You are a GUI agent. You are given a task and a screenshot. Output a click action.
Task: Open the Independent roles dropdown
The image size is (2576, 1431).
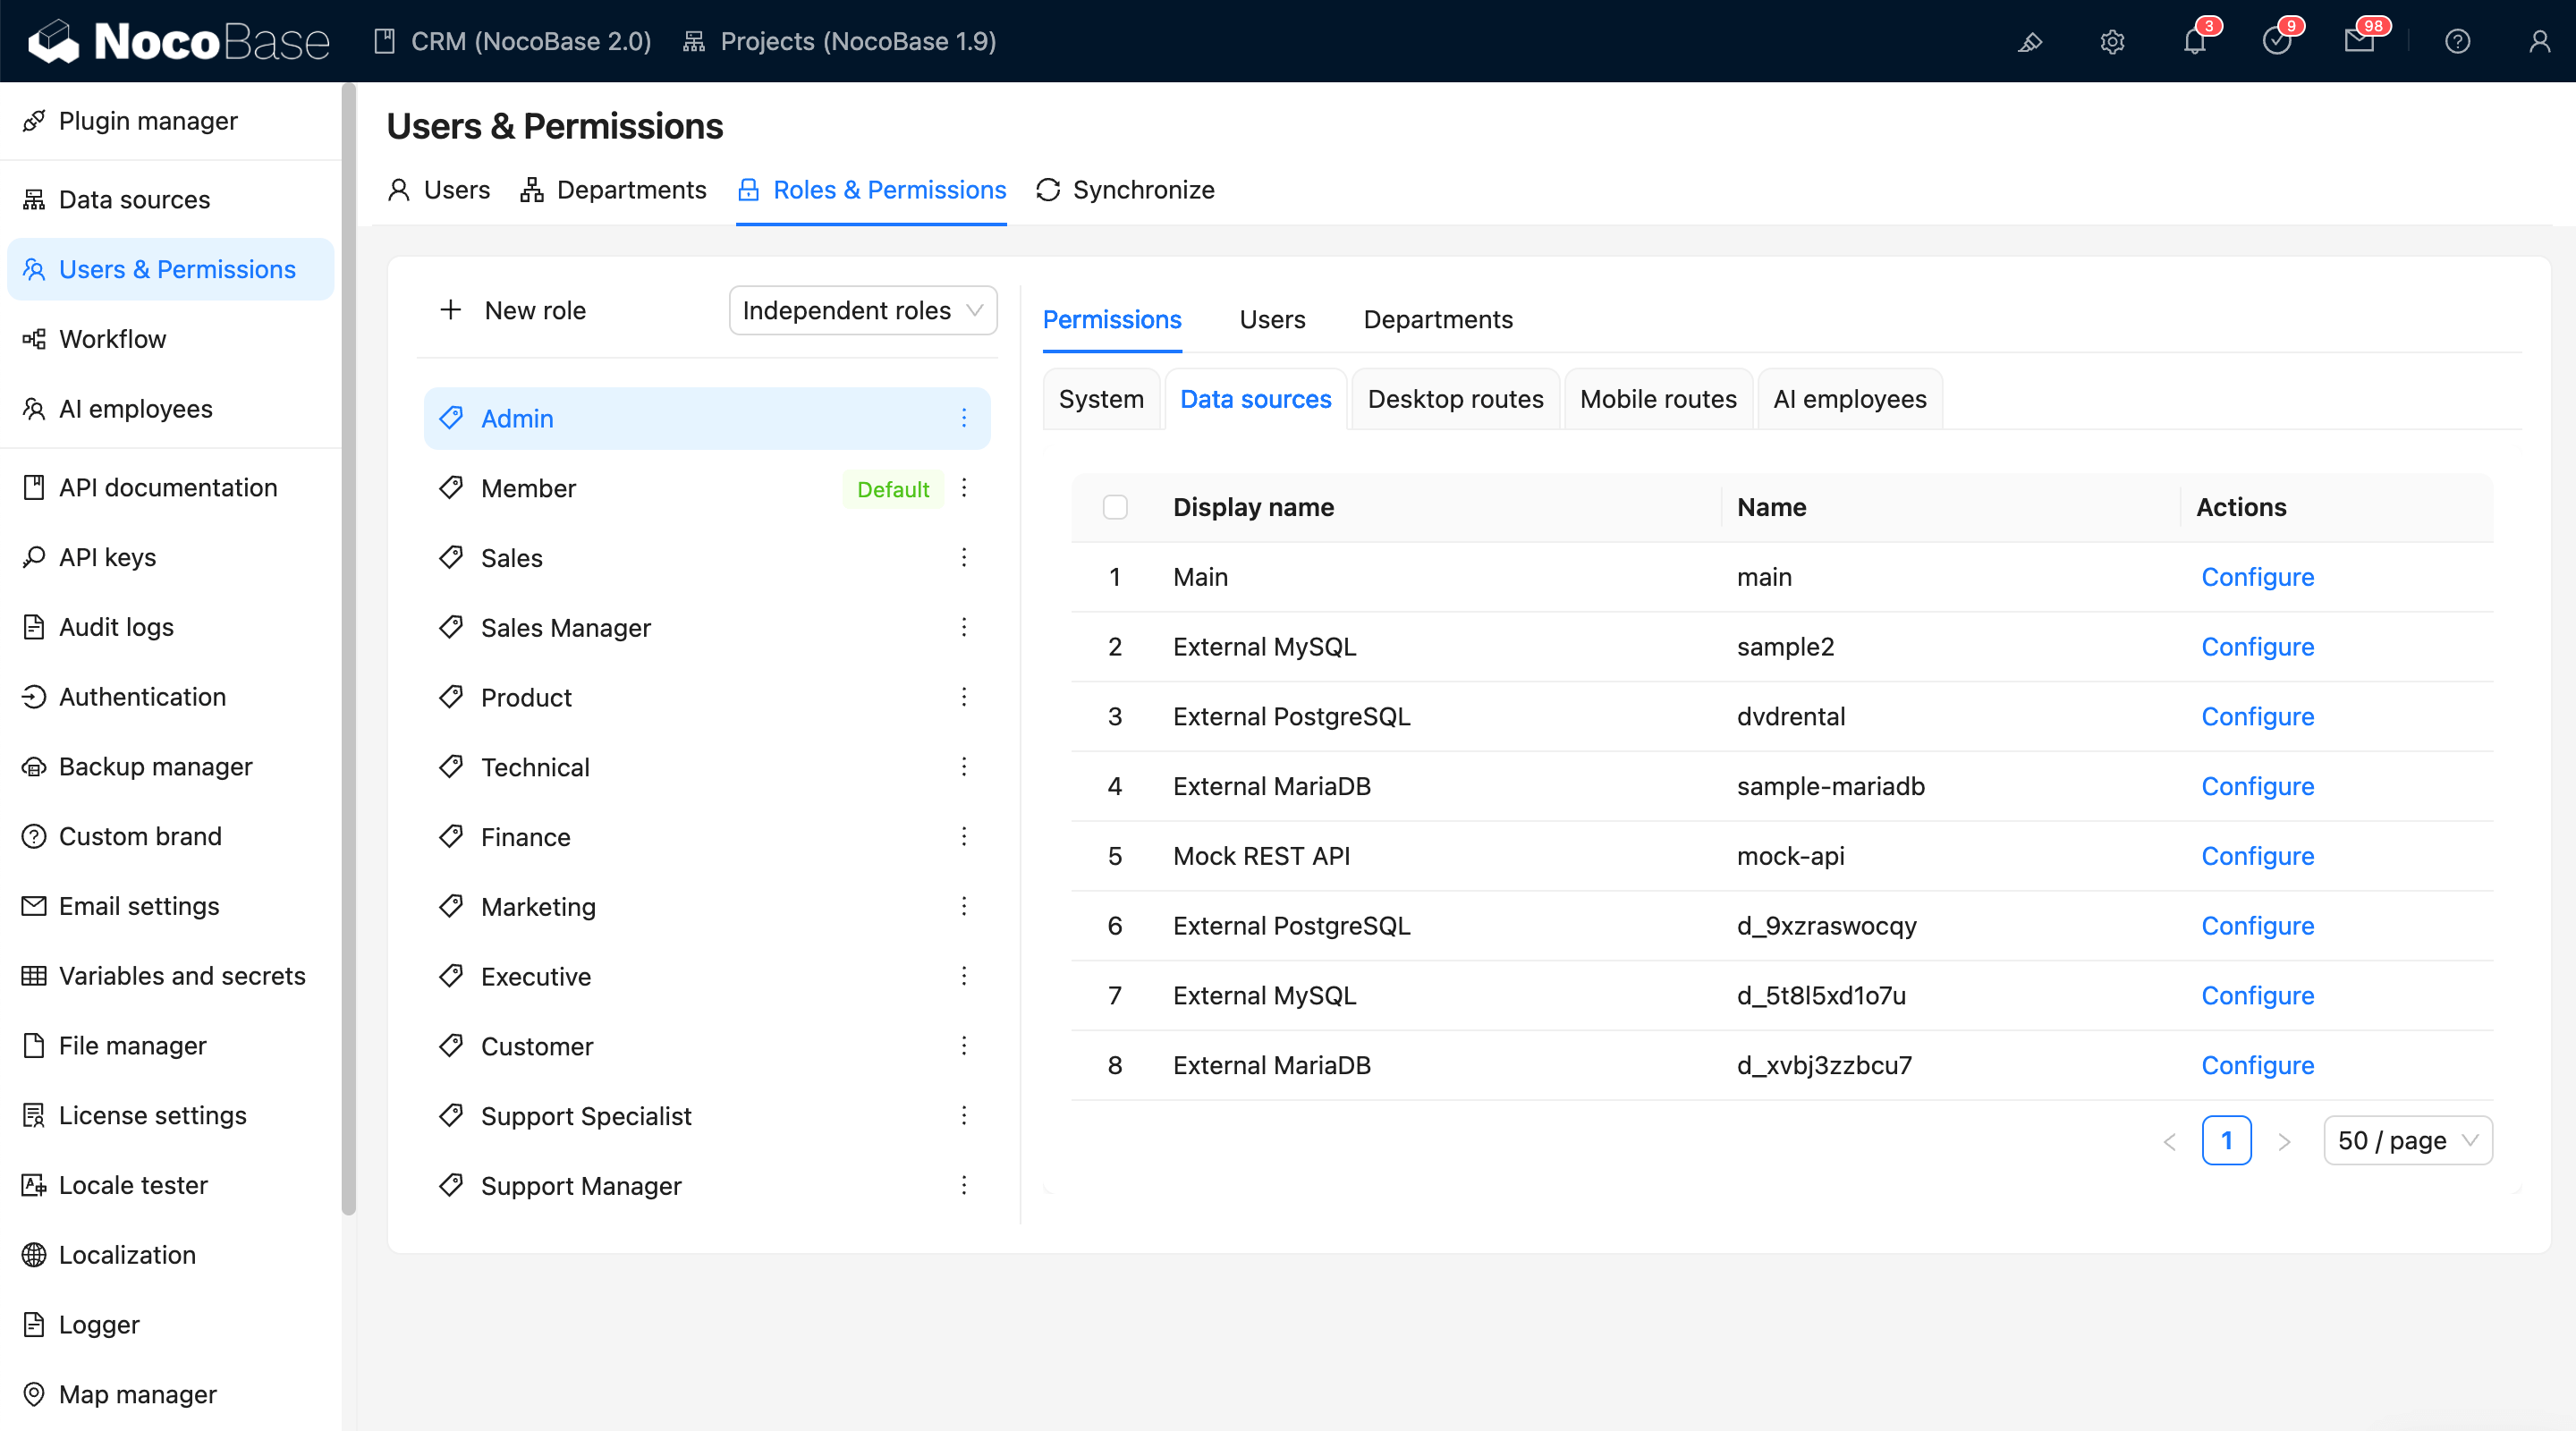click(862, 310)
